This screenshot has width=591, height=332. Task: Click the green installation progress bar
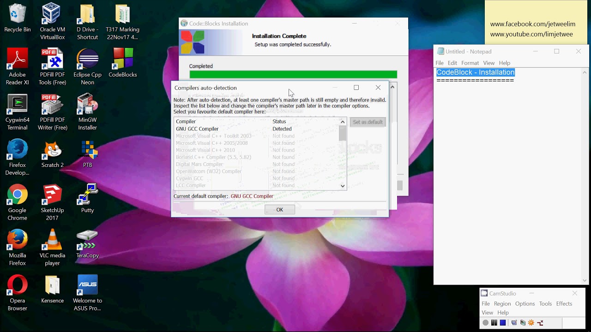click(293, 75)
